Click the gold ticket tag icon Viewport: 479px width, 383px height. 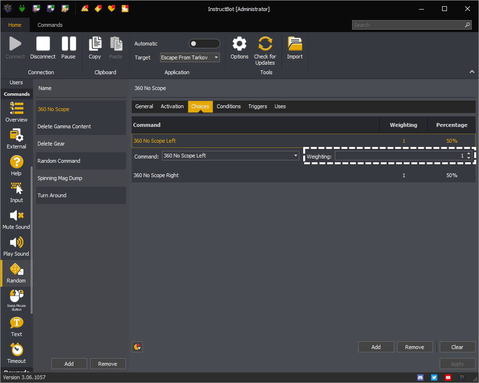tap(98, 9)
